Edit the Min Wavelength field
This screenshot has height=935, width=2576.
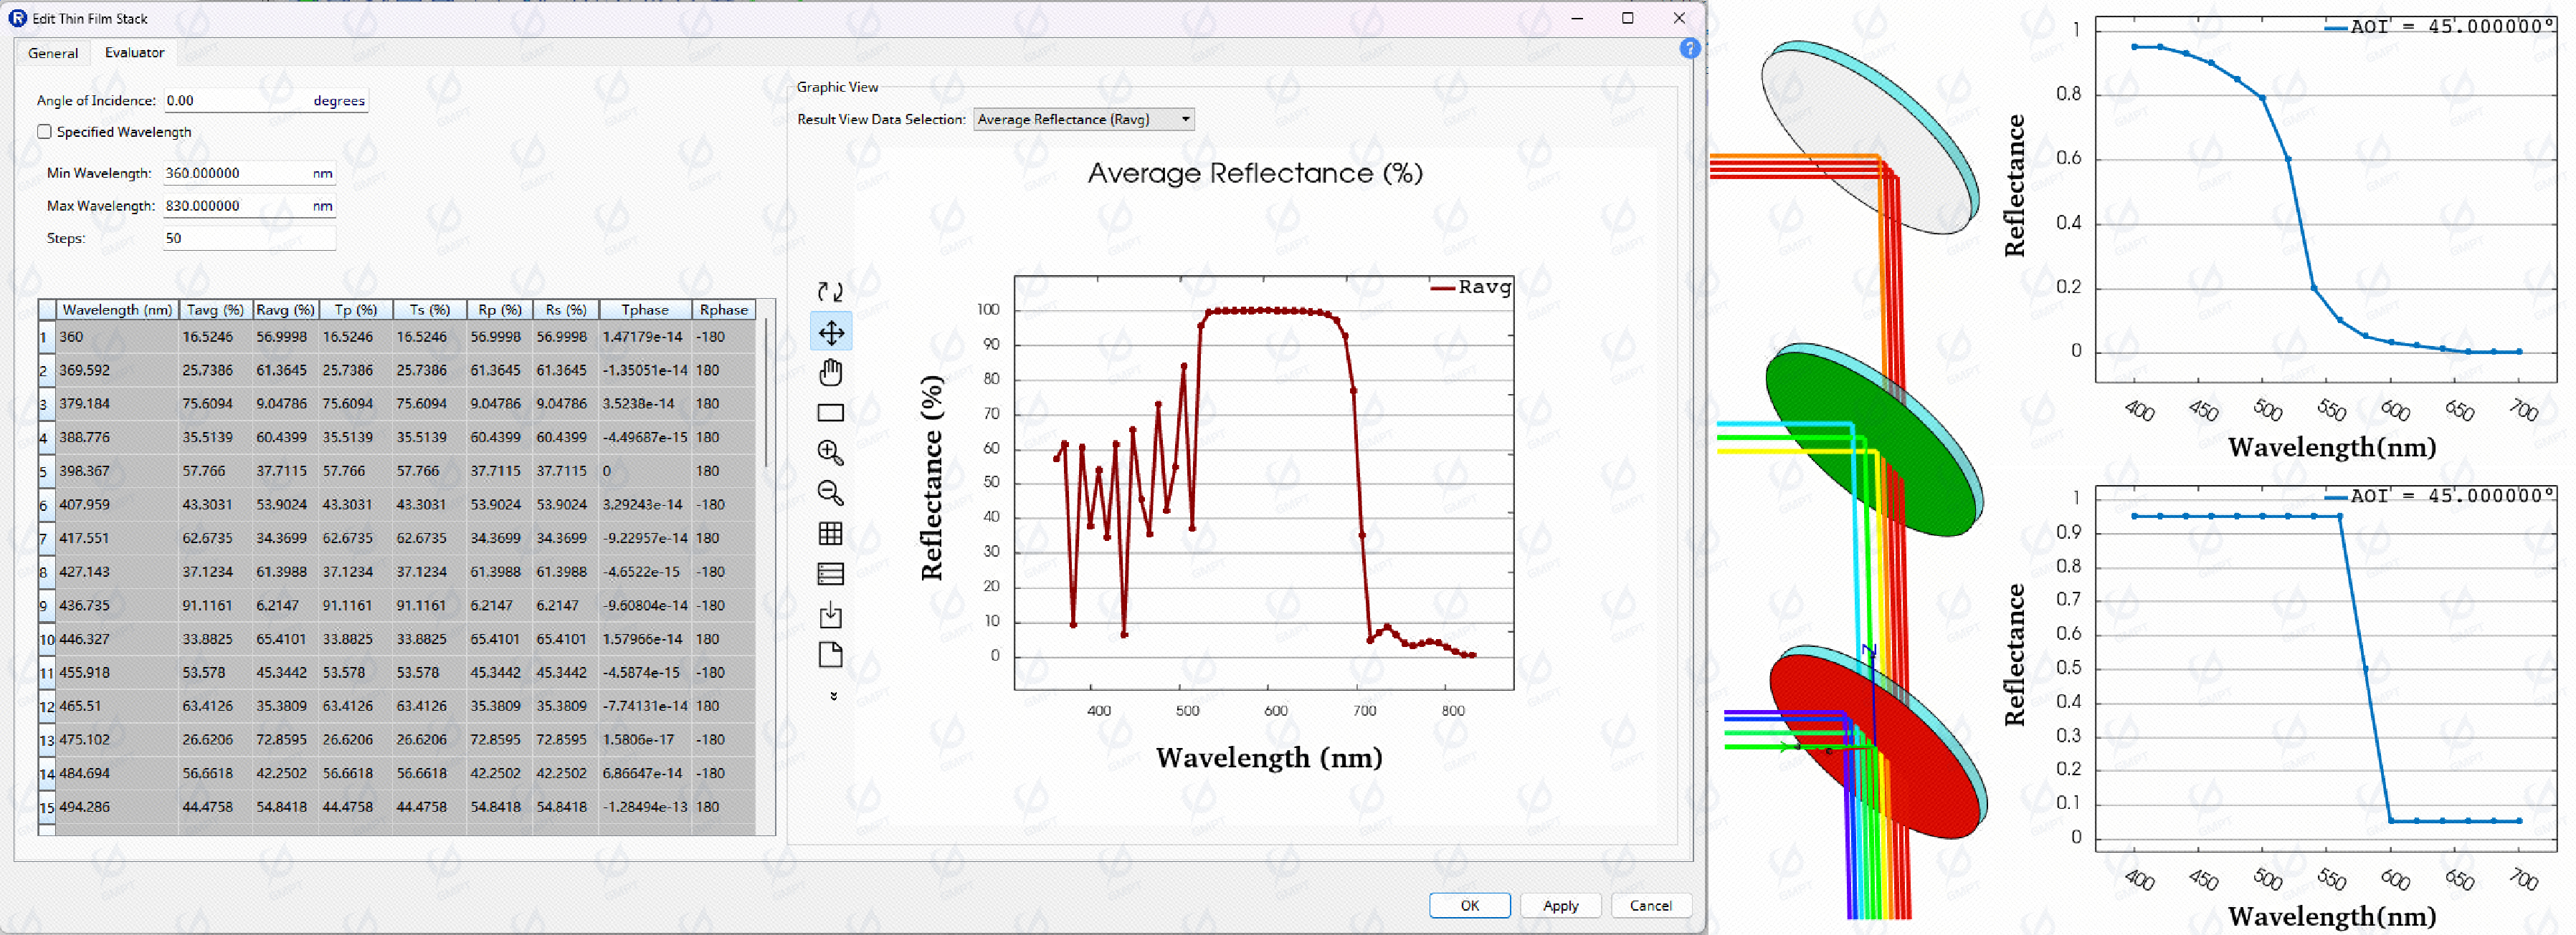249,173
